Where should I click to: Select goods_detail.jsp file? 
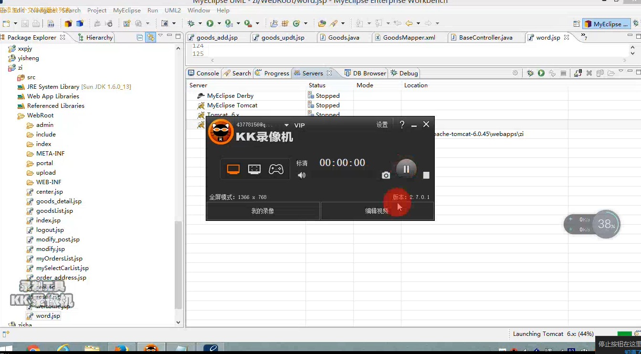click(59, 201)
